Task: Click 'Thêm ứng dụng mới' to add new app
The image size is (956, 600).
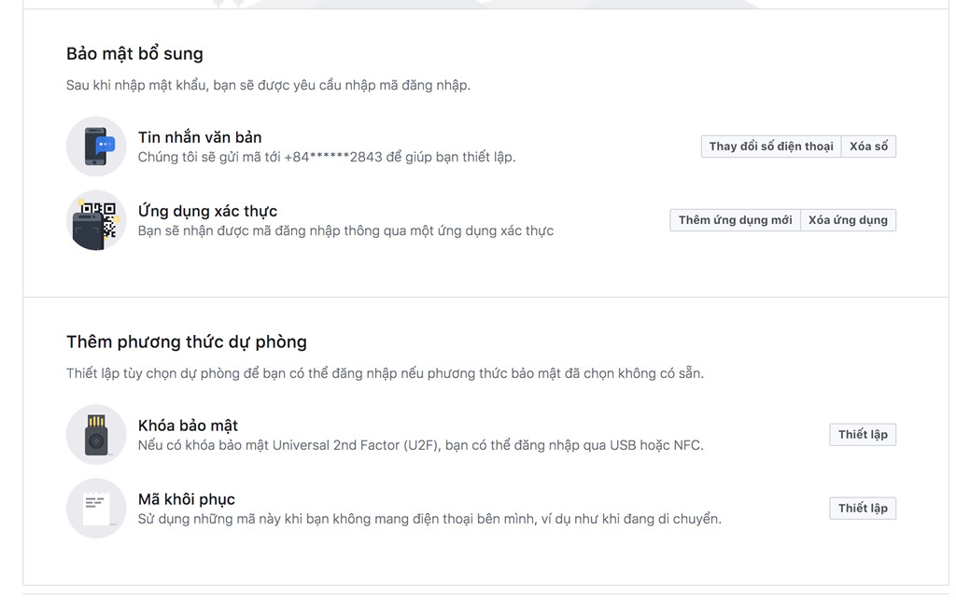Action: 734,219
